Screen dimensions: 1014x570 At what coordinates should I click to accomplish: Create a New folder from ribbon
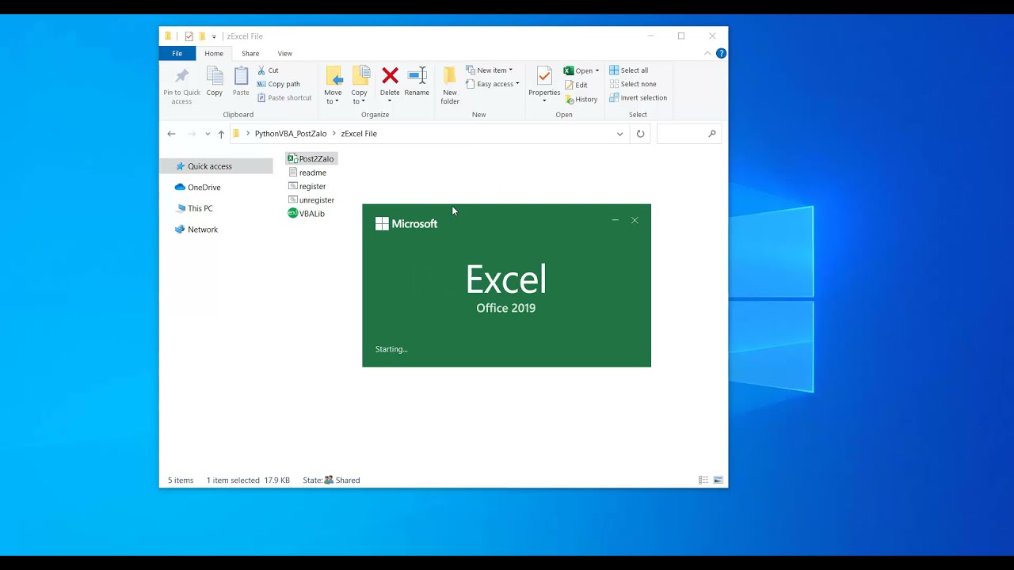[450, 85]
